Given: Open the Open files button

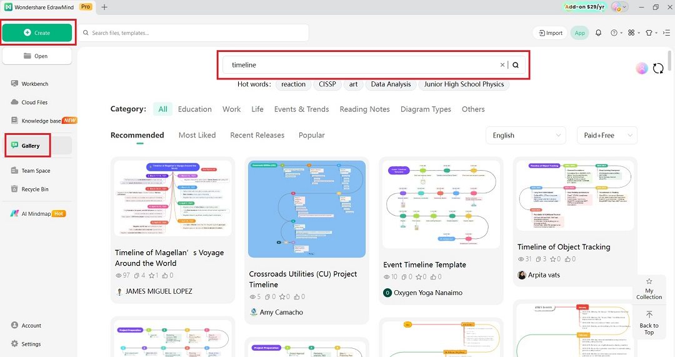Looking at the screenshot, I should tap(37, 56).
